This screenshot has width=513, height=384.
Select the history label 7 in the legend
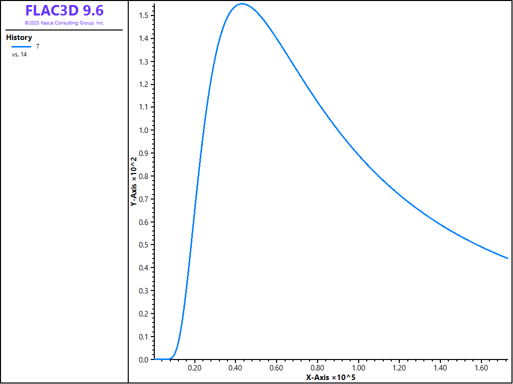pos(38,46)
